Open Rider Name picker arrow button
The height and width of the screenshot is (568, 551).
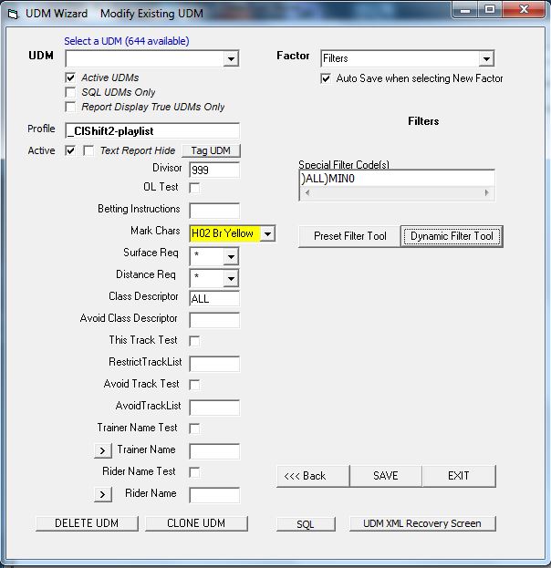click(102, 494)
